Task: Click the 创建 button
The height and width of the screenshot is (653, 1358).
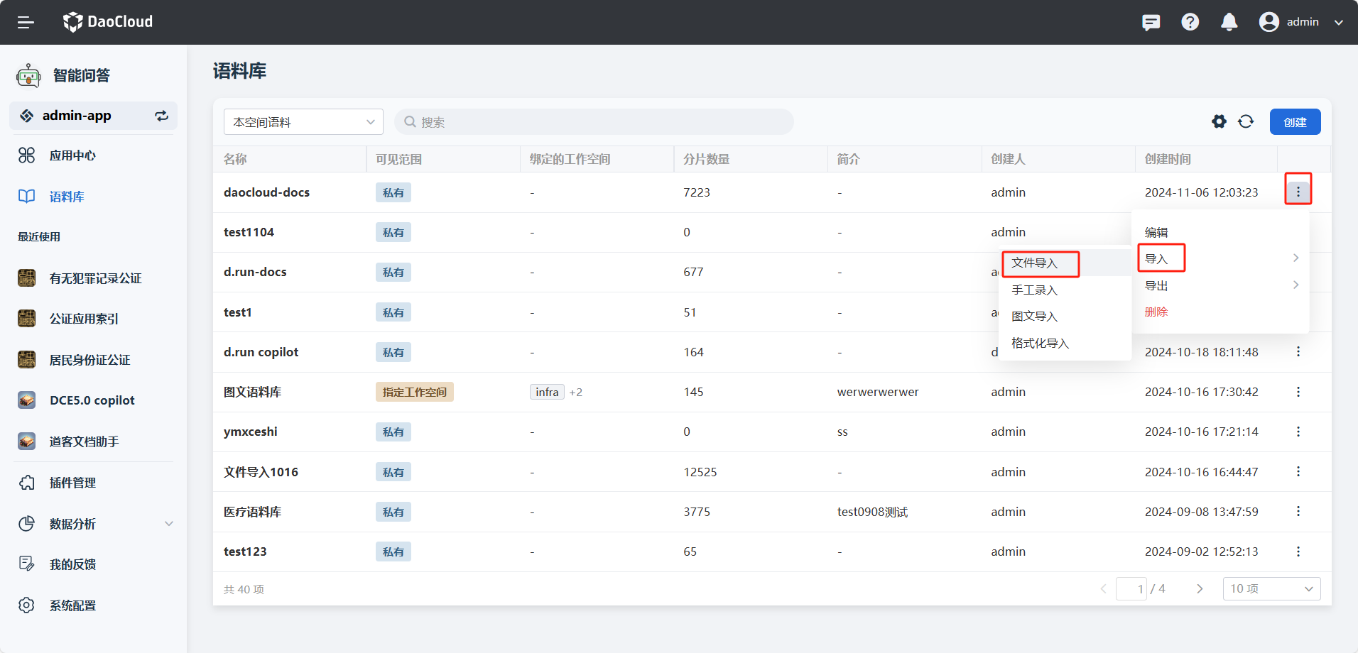Action: tap(1295, 122)
